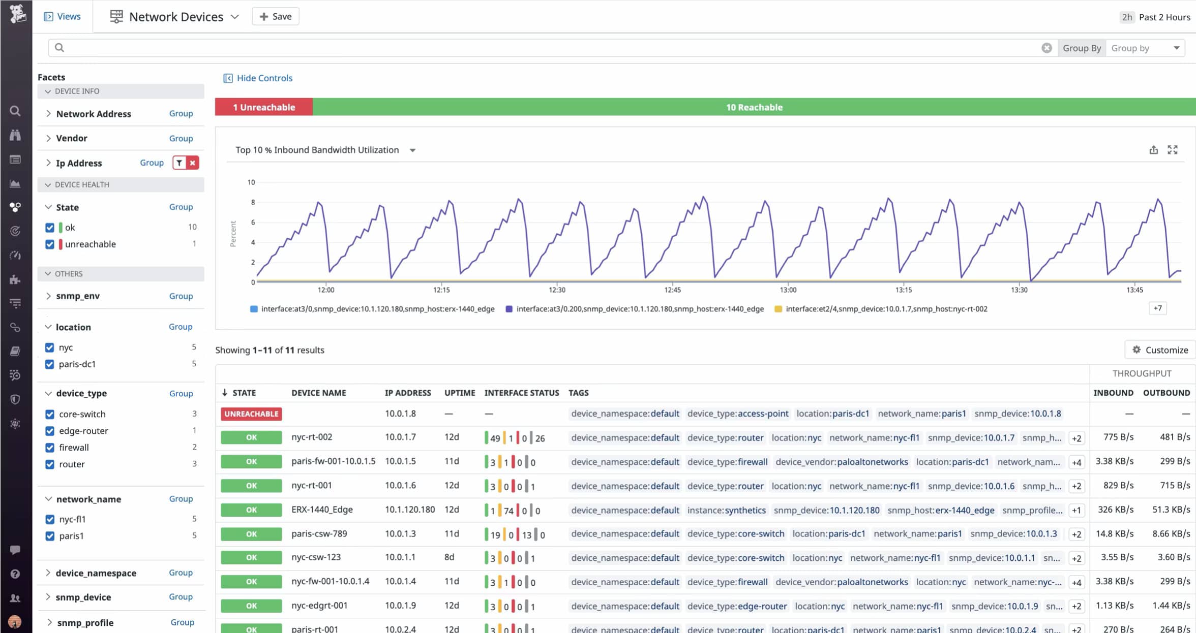Click the Logs book icon in the sidebar

point(15,351)
